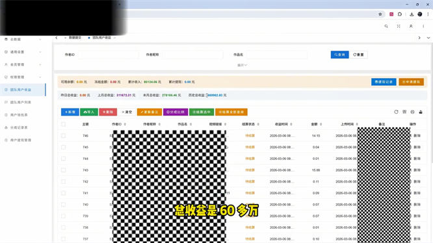Screen dimensions: 433x243
Task: Tick the checkbox for row 745
Action: pyautogui.click(x=64, y=147)
